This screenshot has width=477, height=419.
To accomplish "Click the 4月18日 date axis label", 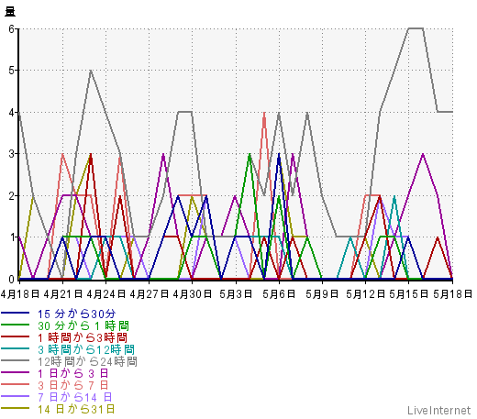I will pyautogui.click(x=20, y=294).
